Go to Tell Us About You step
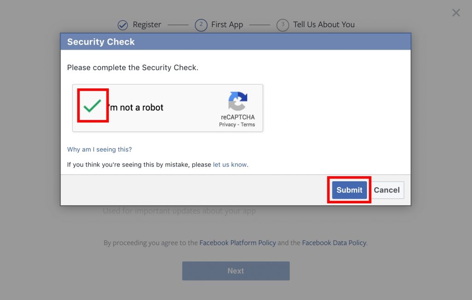472x300 pixels. (x=324, y=25)
